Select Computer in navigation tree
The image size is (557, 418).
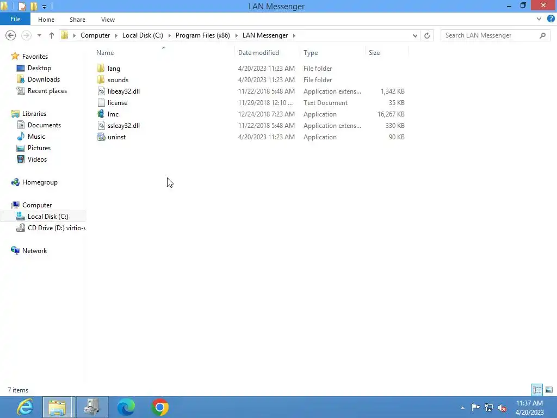click(37, 205)
